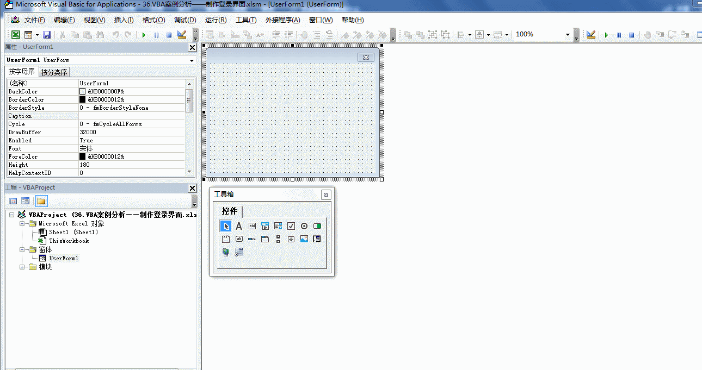Select the Label control in toolbox

click(238, 226)
